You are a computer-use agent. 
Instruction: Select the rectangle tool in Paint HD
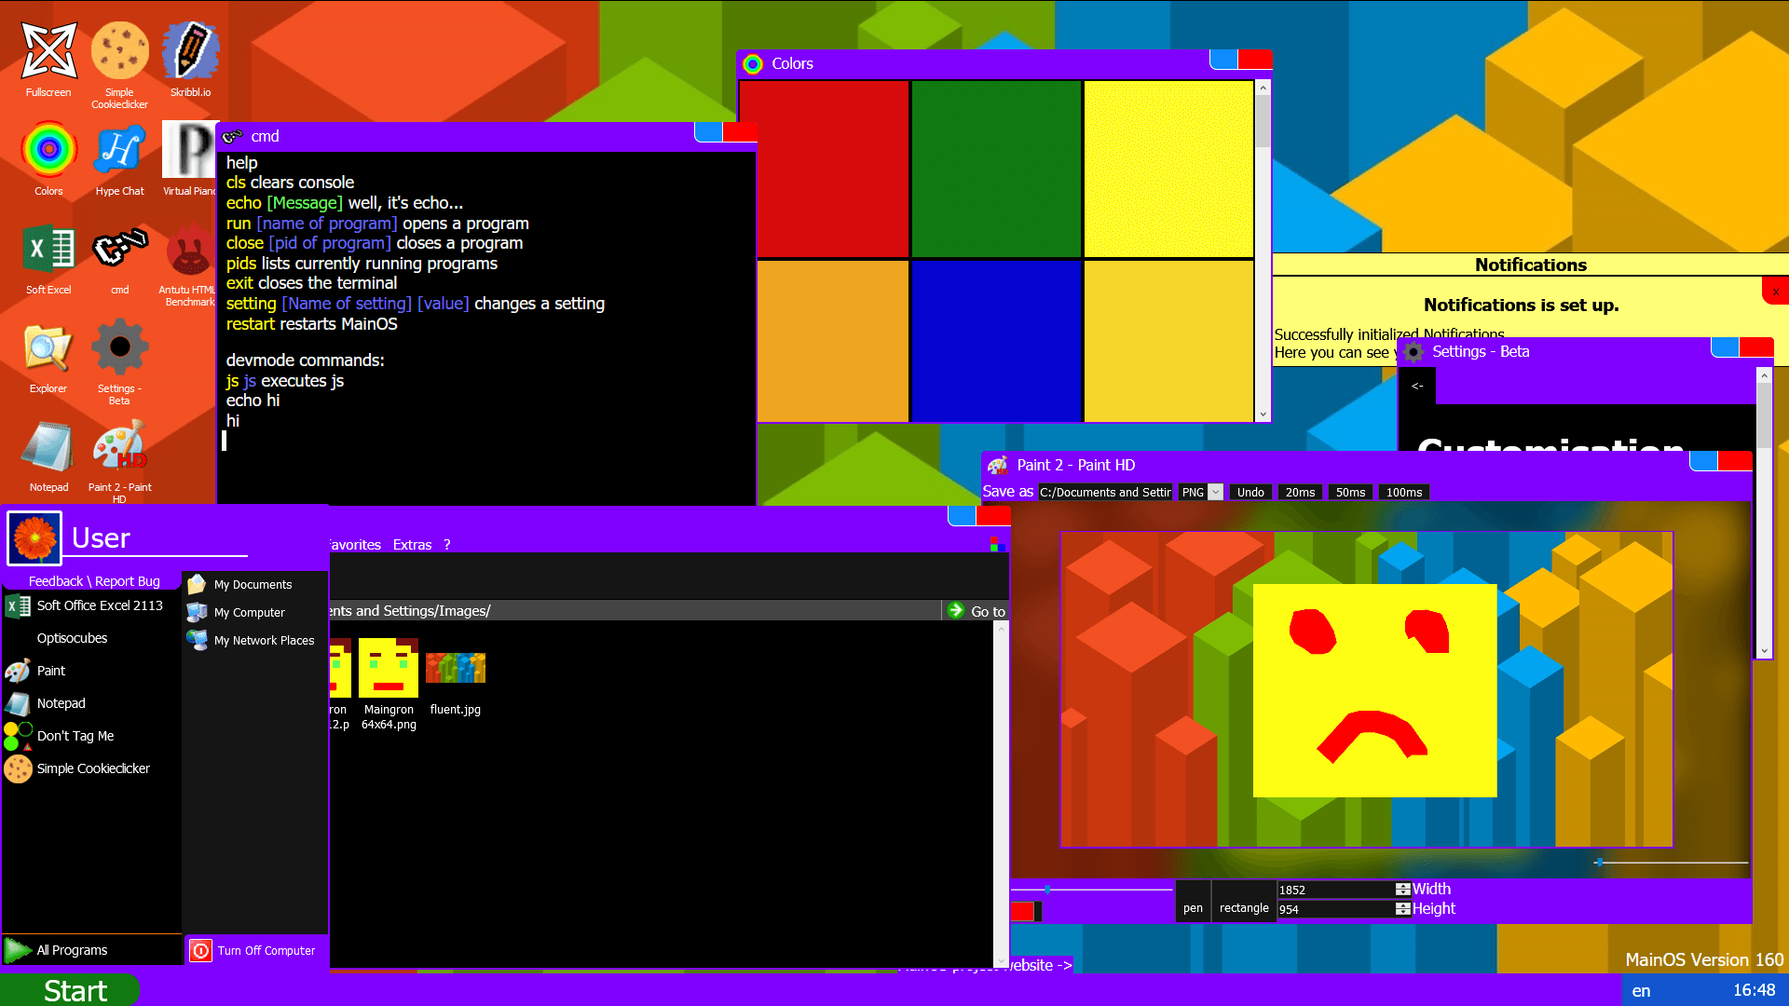(1244, 908)
